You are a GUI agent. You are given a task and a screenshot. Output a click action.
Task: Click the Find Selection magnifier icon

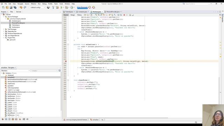tap(96, 15)
